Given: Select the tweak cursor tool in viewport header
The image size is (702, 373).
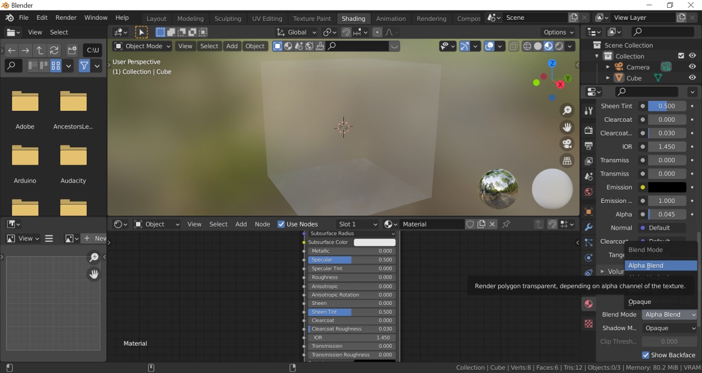Looking at the screenshot, I should coord(141,32).
